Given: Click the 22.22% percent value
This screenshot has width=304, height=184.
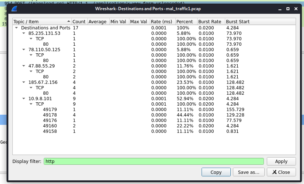Looking at the screenshot, I should click(x=185, y=126).
